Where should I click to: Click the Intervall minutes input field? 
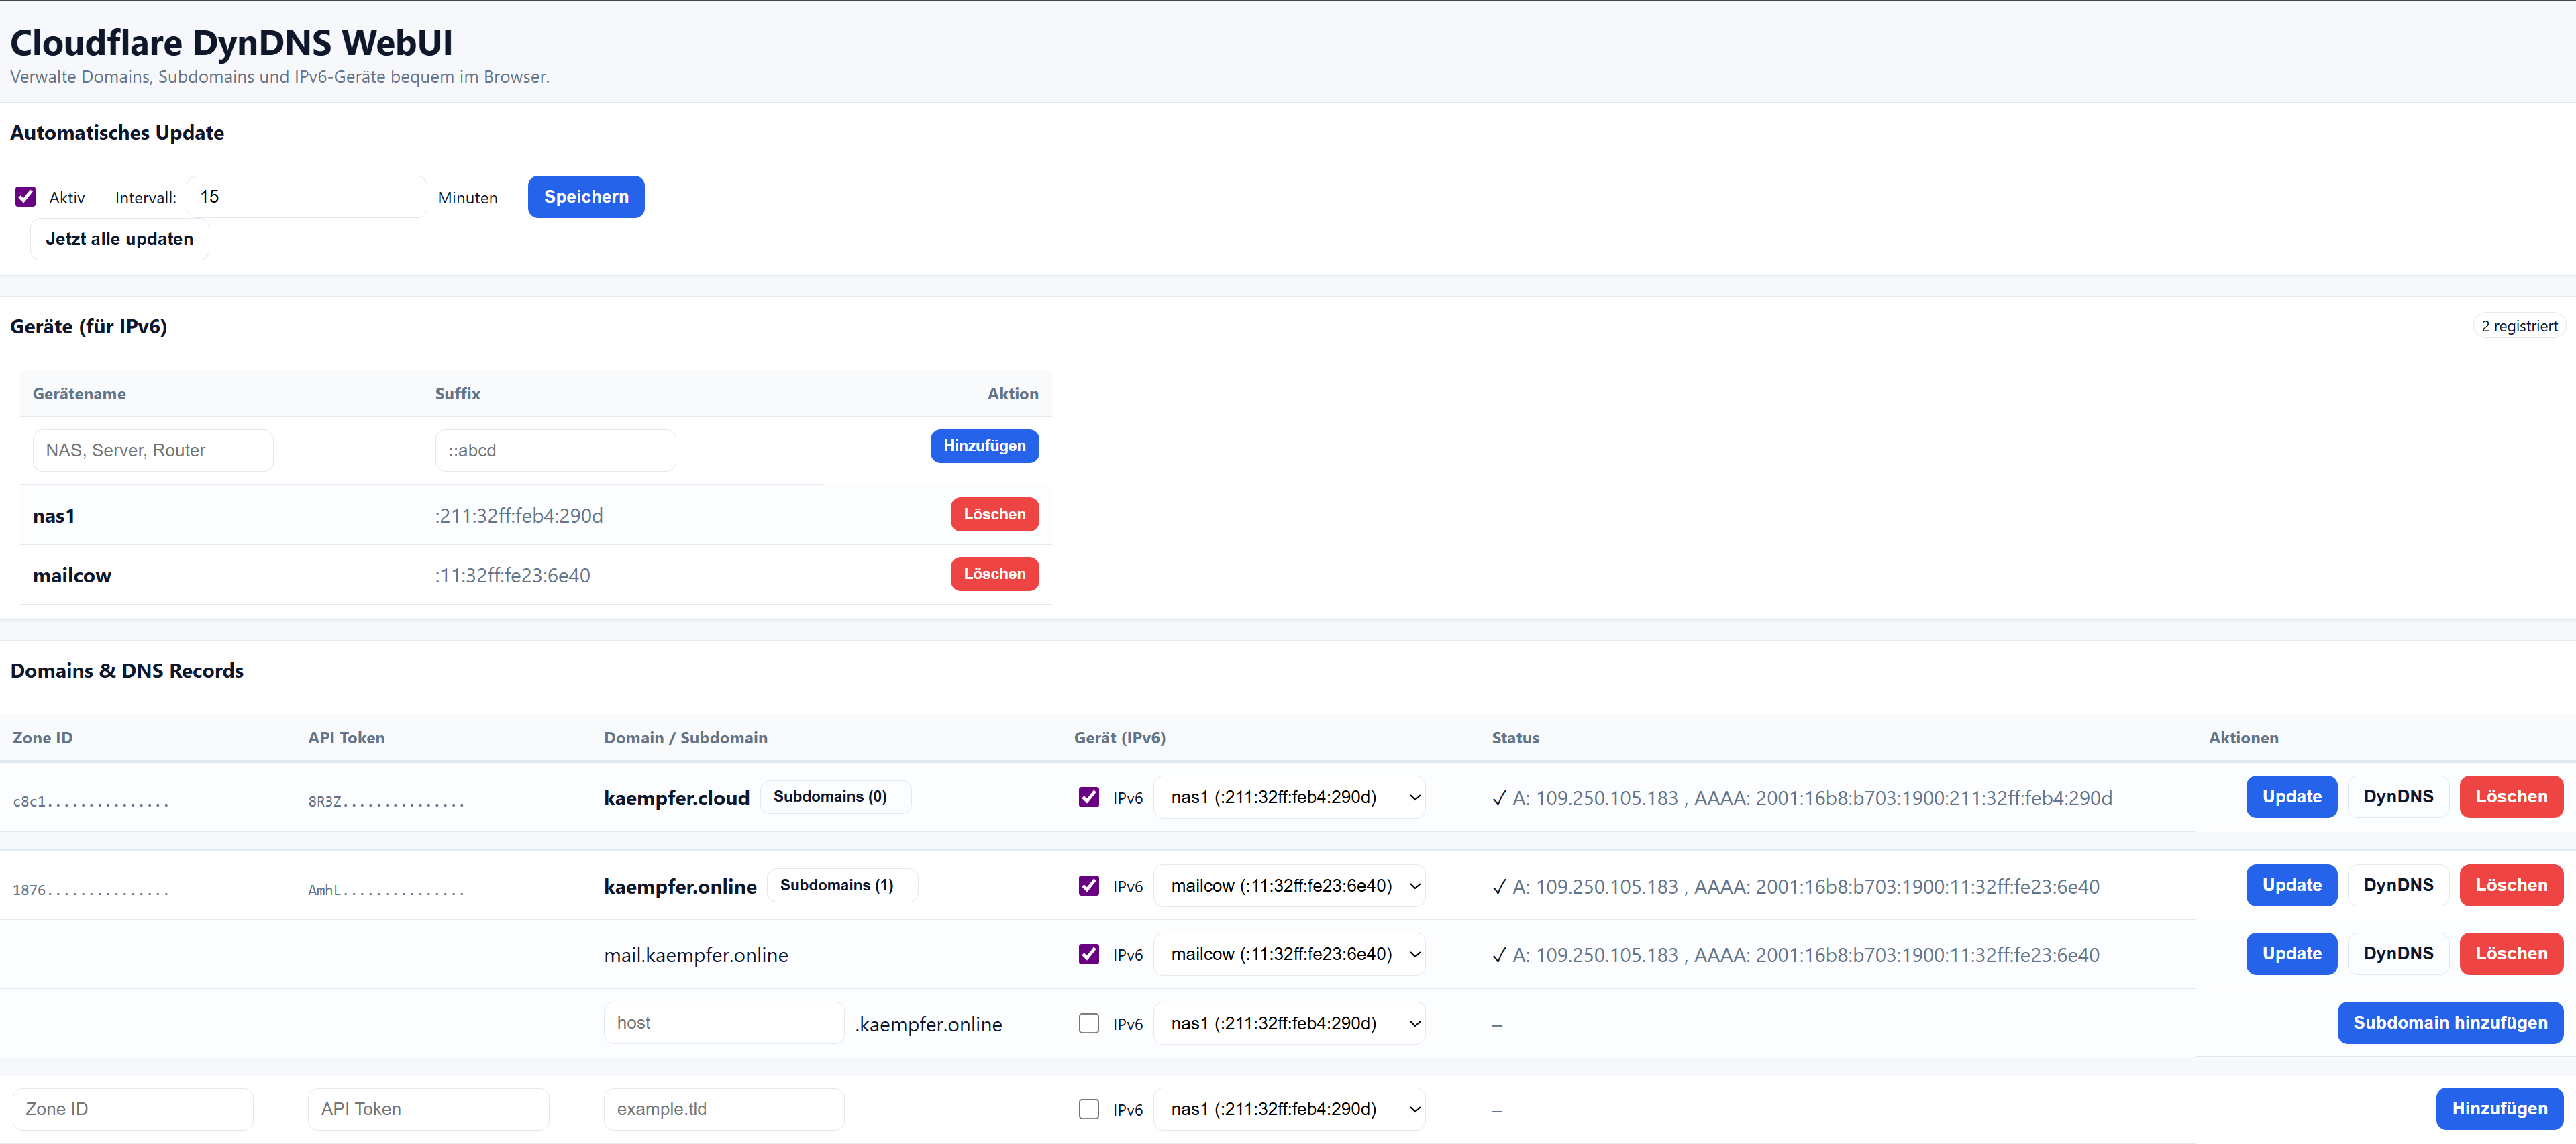(x=306, y=197)
